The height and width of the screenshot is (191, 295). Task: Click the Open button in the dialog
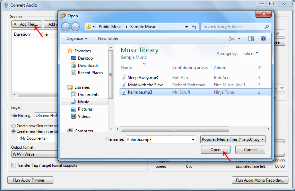(215, 150)
